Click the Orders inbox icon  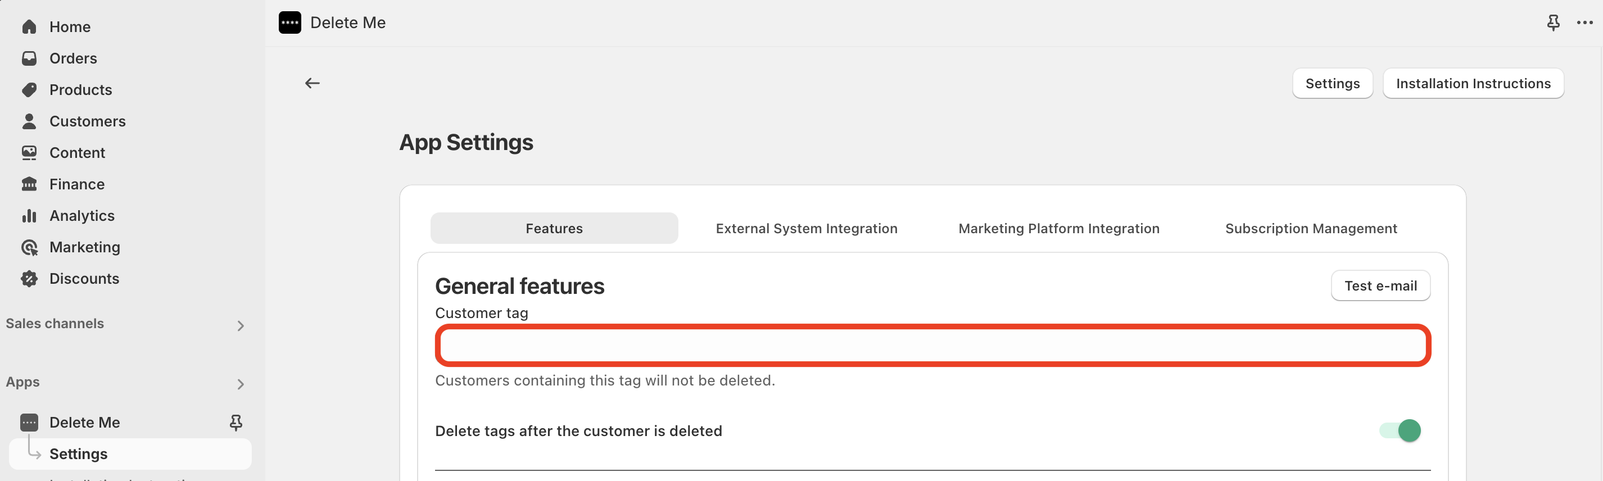tap(29, 58)
